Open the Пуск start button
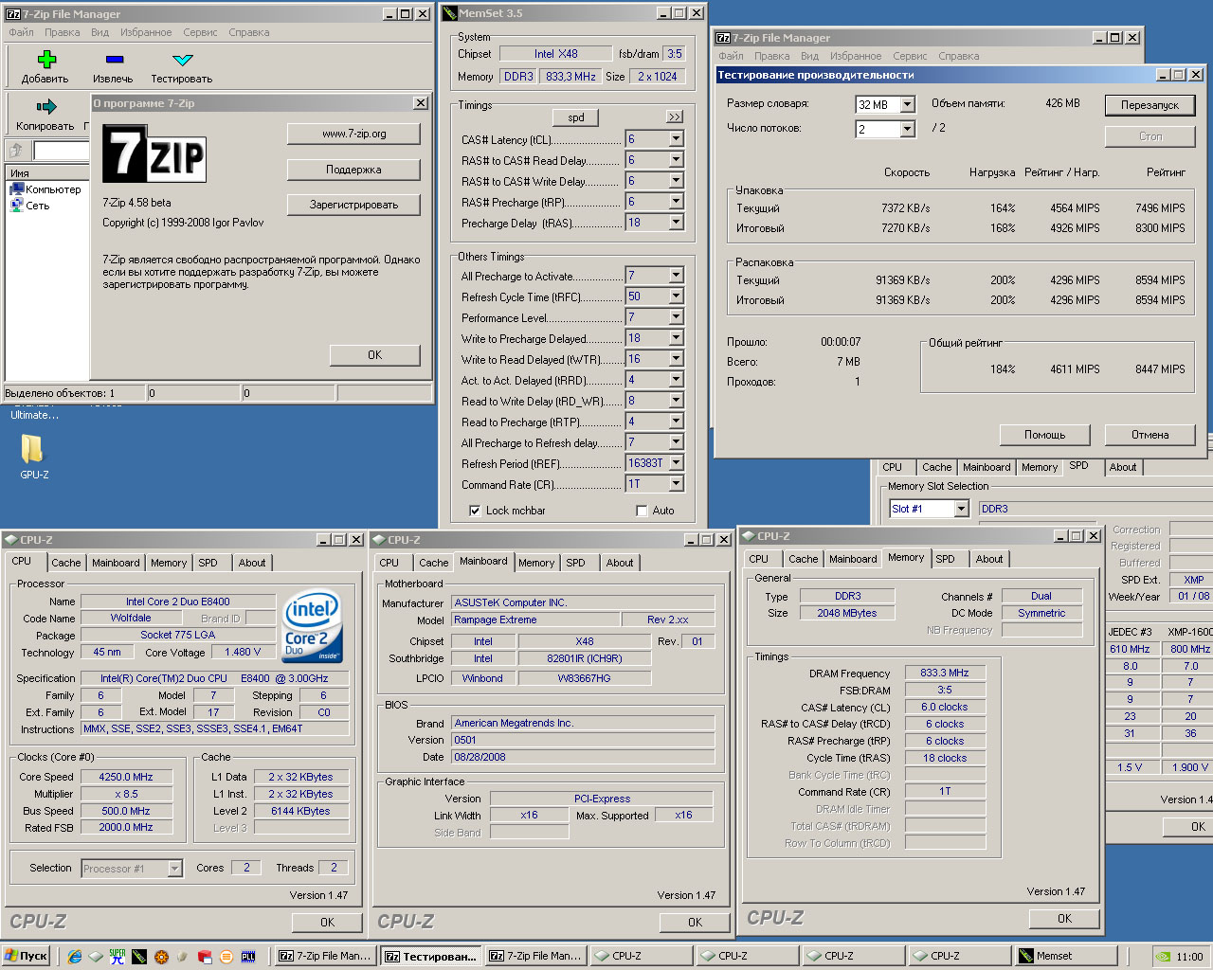Viewport: 1213px width, 970px height. pyautogui.click(x=26, y=956)
